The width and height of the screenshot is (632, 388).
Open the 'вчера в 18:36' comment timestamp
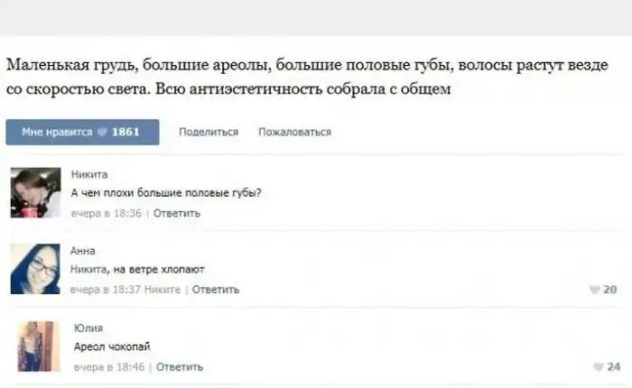[108, 213]
